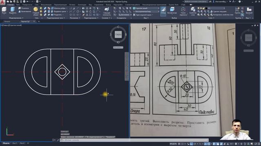
Task: Click the Presspull (Вытягивание) button
Action: tap(25, 11)
